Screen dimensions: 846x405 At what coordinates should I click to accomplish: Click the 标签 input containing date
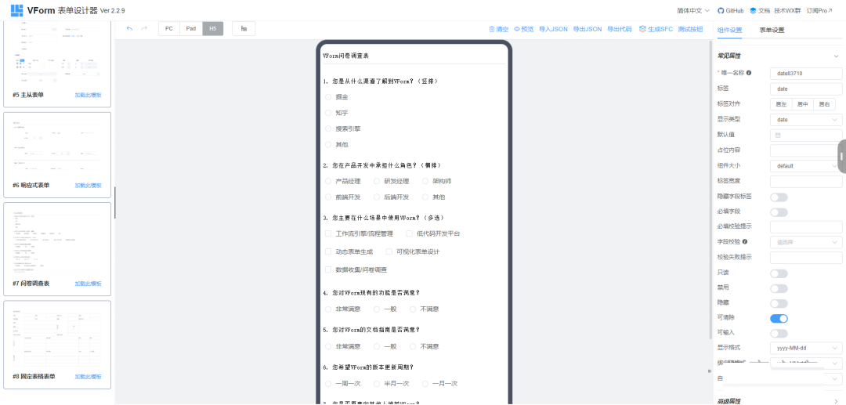(806, 89)
